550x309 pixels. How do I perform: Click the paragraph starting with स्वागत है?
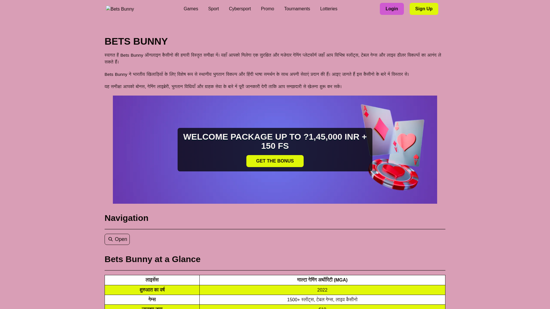(x=273, y=58)
